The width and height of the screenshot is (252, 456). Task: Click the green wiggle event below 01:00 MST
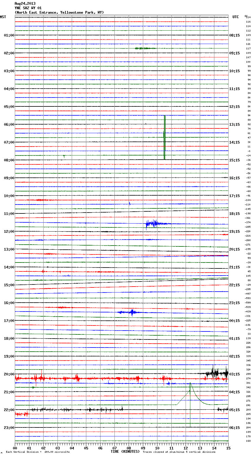pyautogui.click(x=145, y=48)
